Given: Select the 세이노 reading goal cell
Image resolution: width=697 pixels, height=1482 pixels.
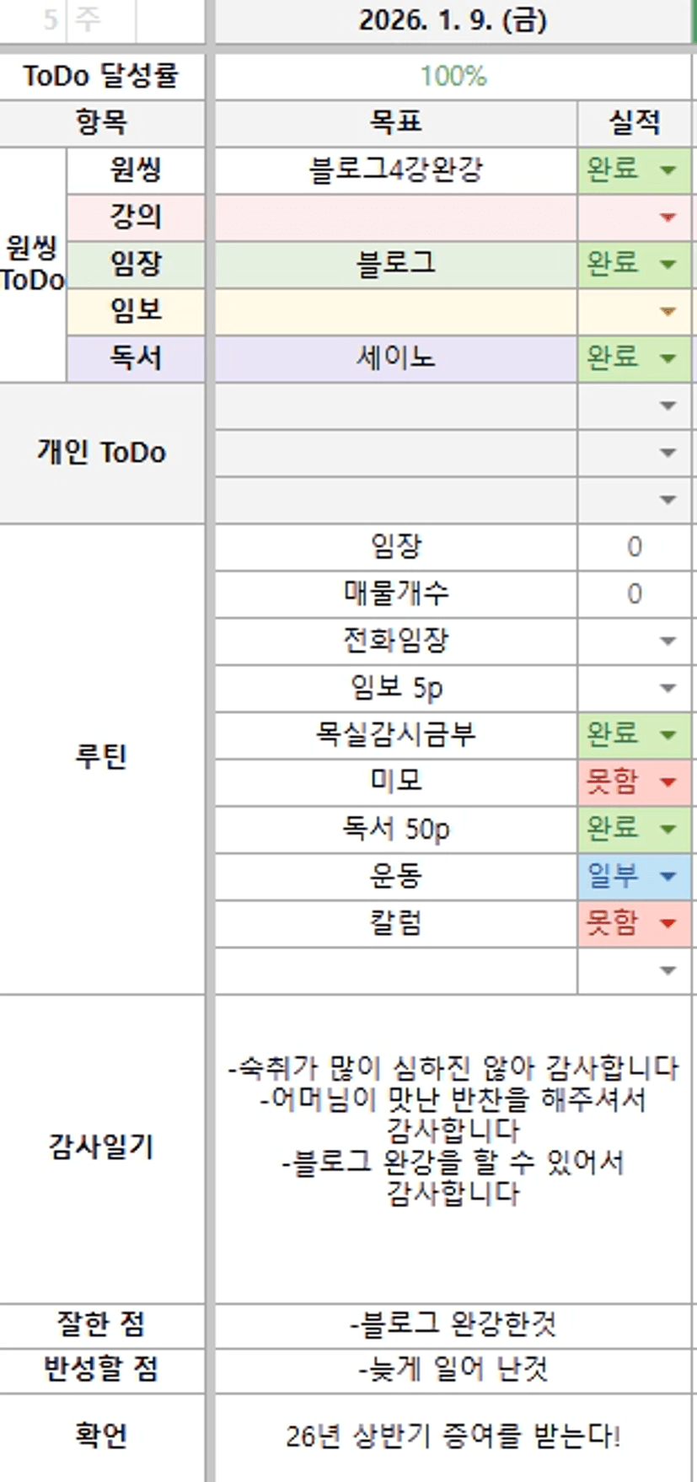Looking at the screenshot, I should [395, 358].
